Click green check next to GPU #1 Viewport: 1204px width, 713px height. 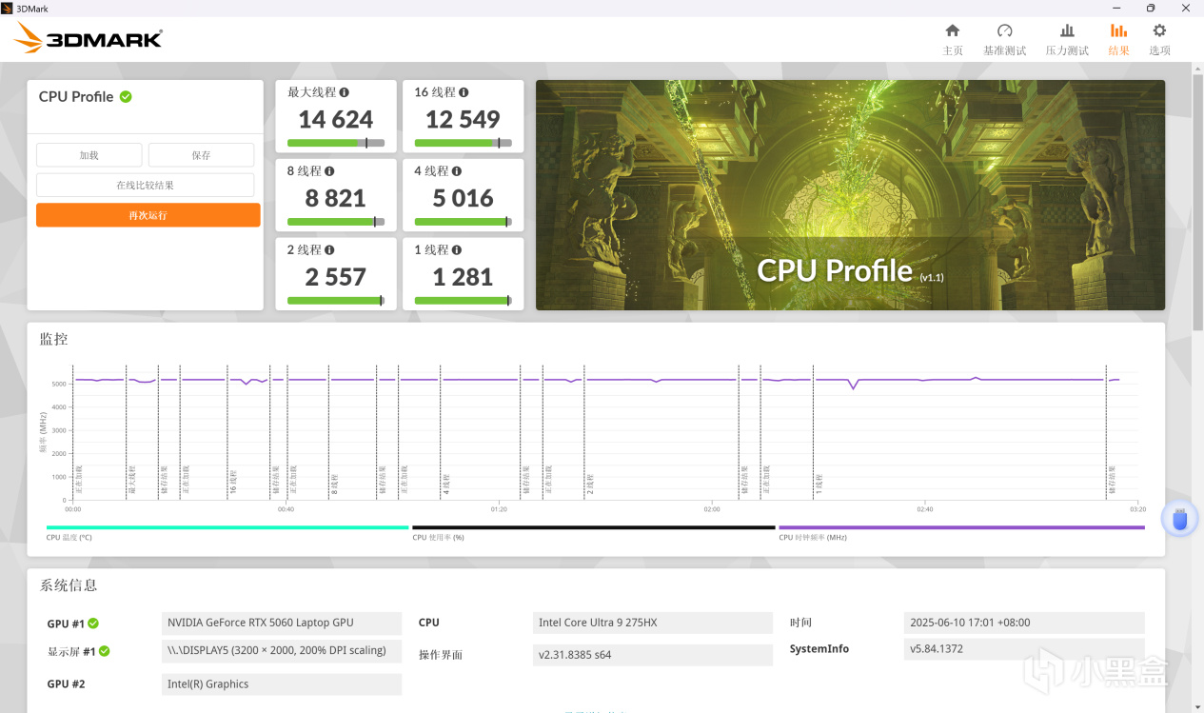pyautogui.click(x=93, y=624)
